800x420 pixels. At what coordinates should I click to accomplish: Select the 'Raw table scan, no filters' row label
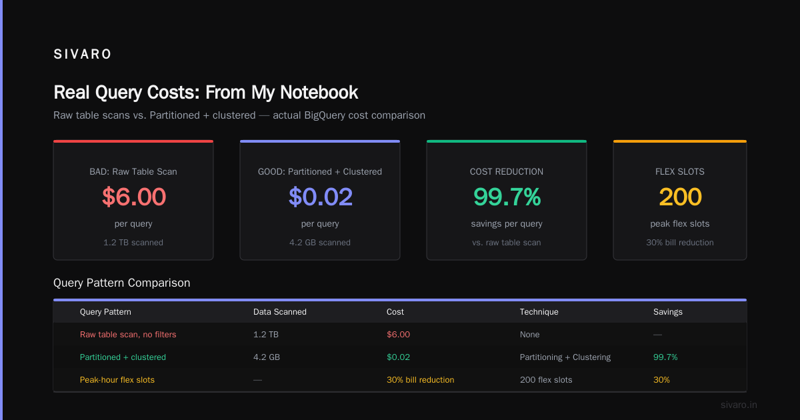tap(128, 335)
